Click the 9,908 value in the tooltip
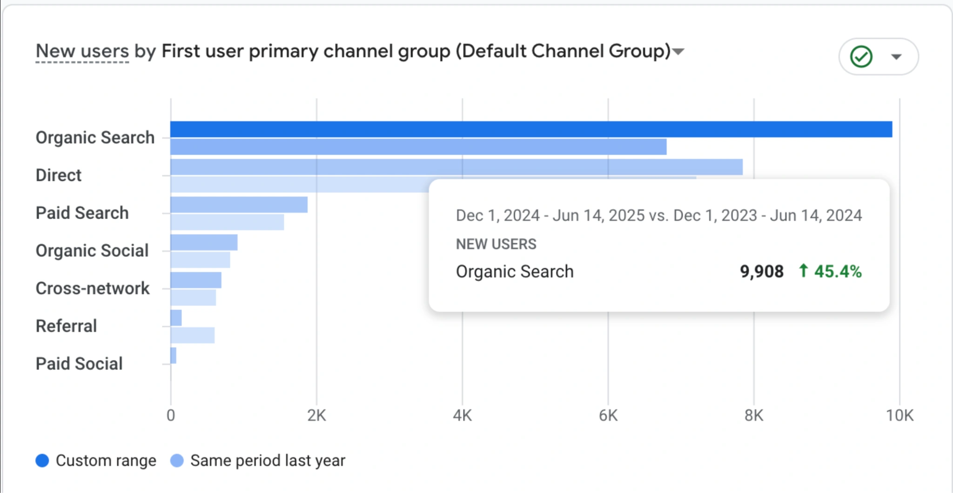The height and width of the screenshot is (493, 953). point(762,271)
